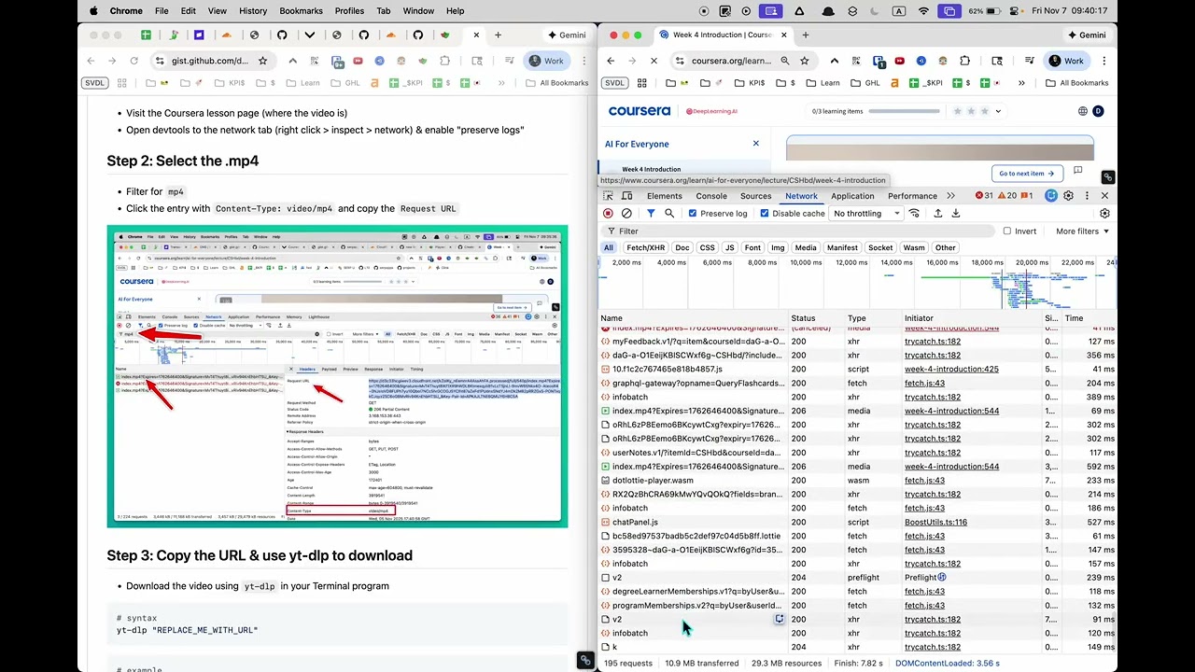Open the DevTools AI assistance icon
This screenshot has width=1195, height=672.
pyautogui.click(x=1051, y=196)
